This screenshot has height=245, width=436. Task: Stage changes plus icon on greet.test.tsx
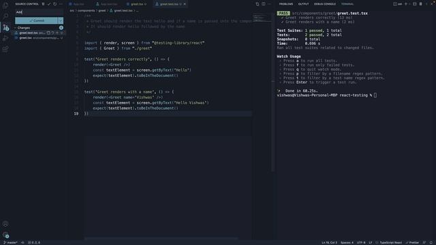tap(57, 33)
